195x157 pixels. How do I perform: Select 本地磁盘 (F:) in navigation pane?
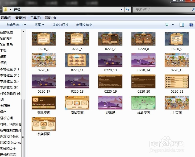(x=10, y=87)
